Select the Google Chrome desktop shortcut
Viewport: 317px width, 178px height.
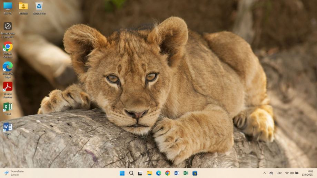[x=8, y=50]
